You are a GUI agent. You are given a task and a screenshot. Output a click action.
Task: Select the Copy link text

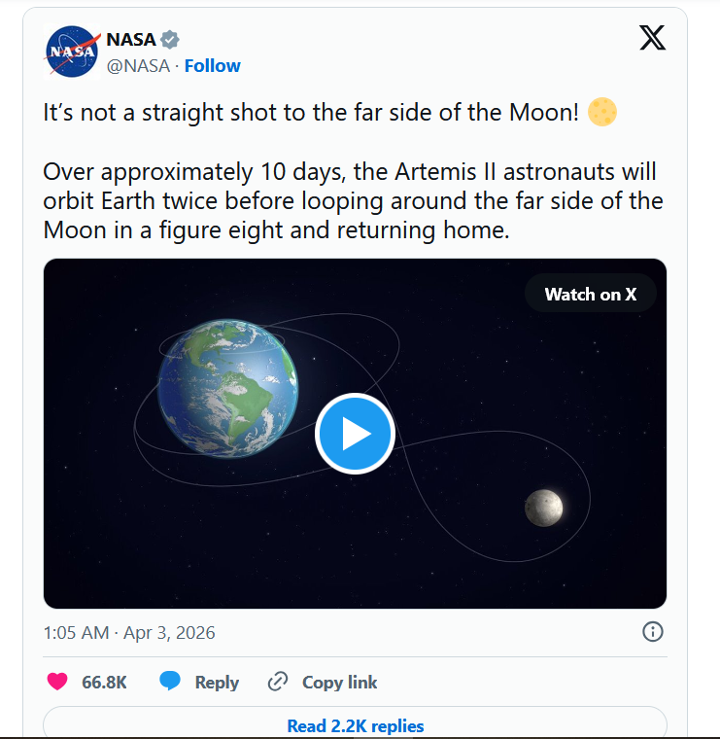(339, 683)
